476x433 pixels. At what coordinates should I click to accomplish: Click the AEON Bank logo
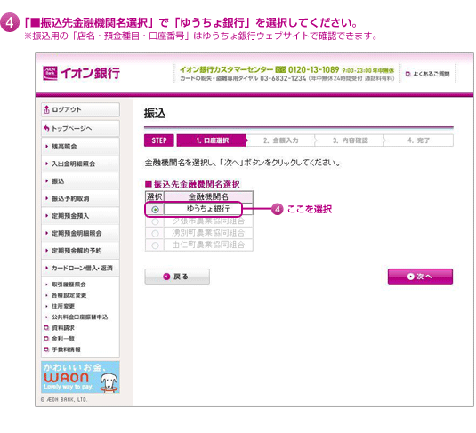click(x=81, y=73)
